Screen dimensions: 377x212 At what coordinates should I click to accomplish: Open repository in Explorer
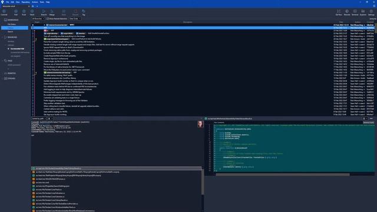363,12
